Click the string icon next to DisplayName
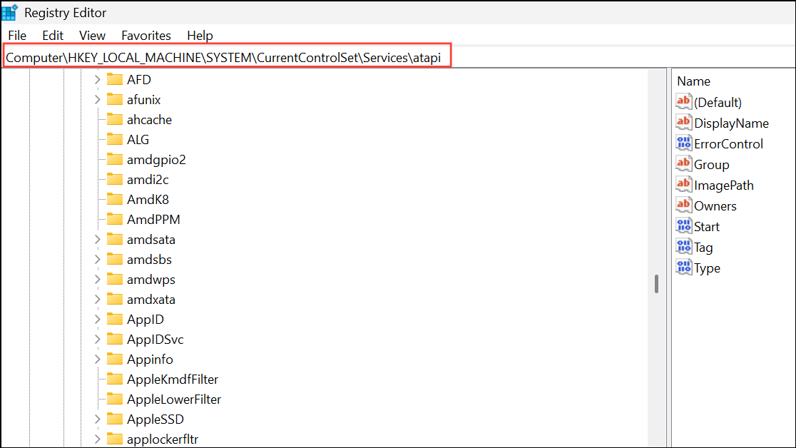This screenshot has width=796, height=448. [683, 123]
